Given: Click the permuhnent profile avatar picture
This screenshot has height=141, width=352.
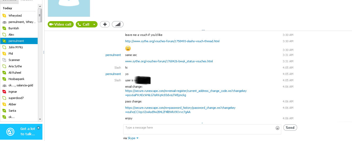Looking at the screenshot, I should 69,8.
